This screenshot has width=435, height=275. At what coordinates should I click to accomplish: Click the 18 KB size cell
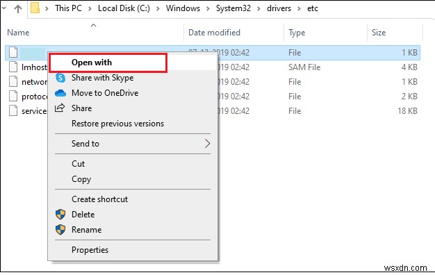click(407, 111)
